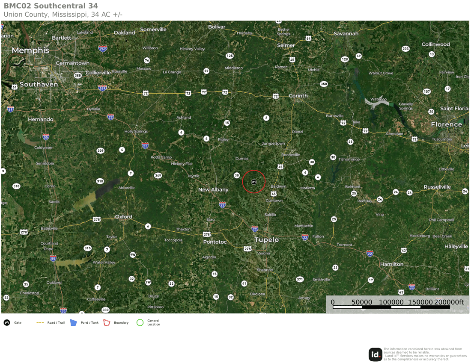Click the Oxford city label
The height and width of the screenshot is (363, 471).
coord(123,217)
